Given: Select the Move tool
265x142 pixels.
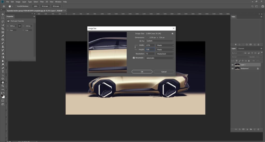Looking at the screenshot, I should [3, 14].
